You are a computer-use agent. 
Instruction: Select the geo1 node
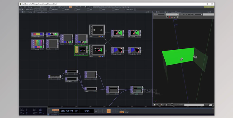(x=97, y=31)
